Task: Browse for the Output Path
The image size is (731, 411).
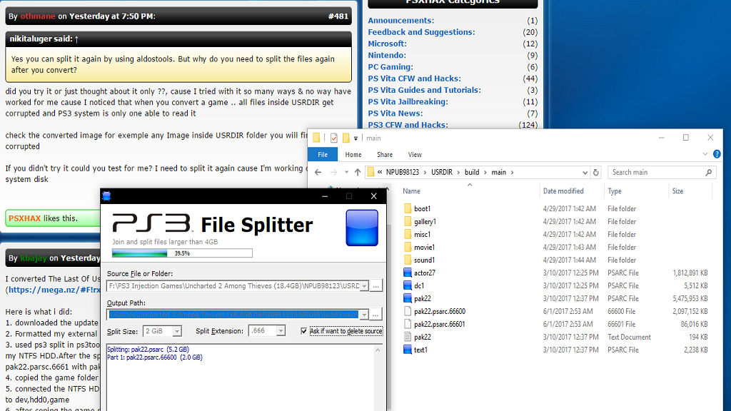Action: 375,315
